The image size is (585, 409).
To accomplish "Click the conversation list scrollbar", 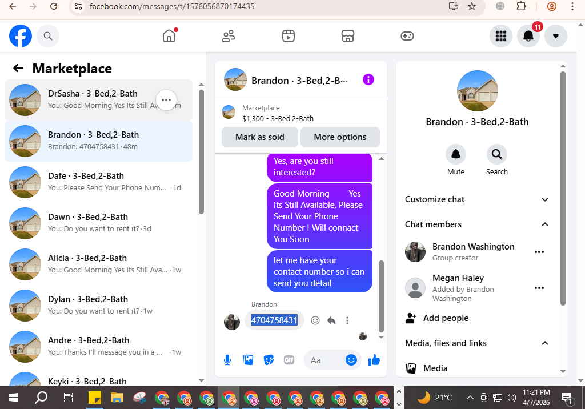I will [202, 152].
